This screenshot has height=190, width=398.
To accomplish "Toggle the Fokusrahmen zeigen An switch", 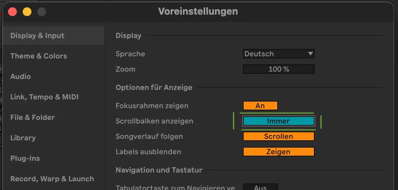I will coord(260,106).
